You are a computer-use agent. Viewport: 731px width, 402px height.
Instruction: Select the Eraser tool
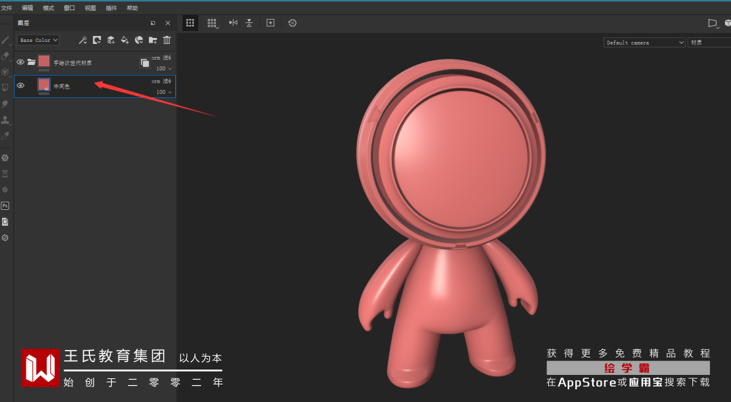(5, 56)
